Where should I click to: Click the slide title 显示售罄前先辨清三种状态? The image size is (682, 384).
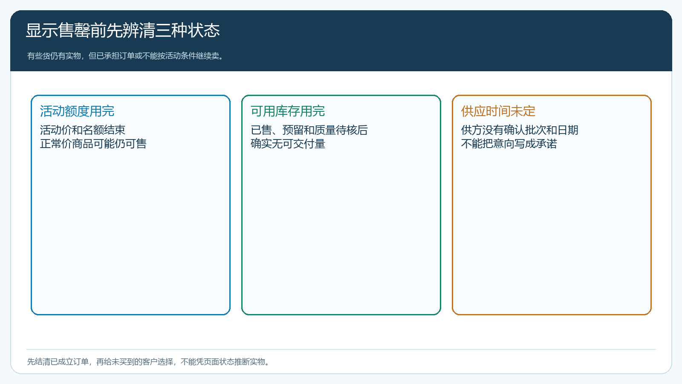tap(123, 30)
